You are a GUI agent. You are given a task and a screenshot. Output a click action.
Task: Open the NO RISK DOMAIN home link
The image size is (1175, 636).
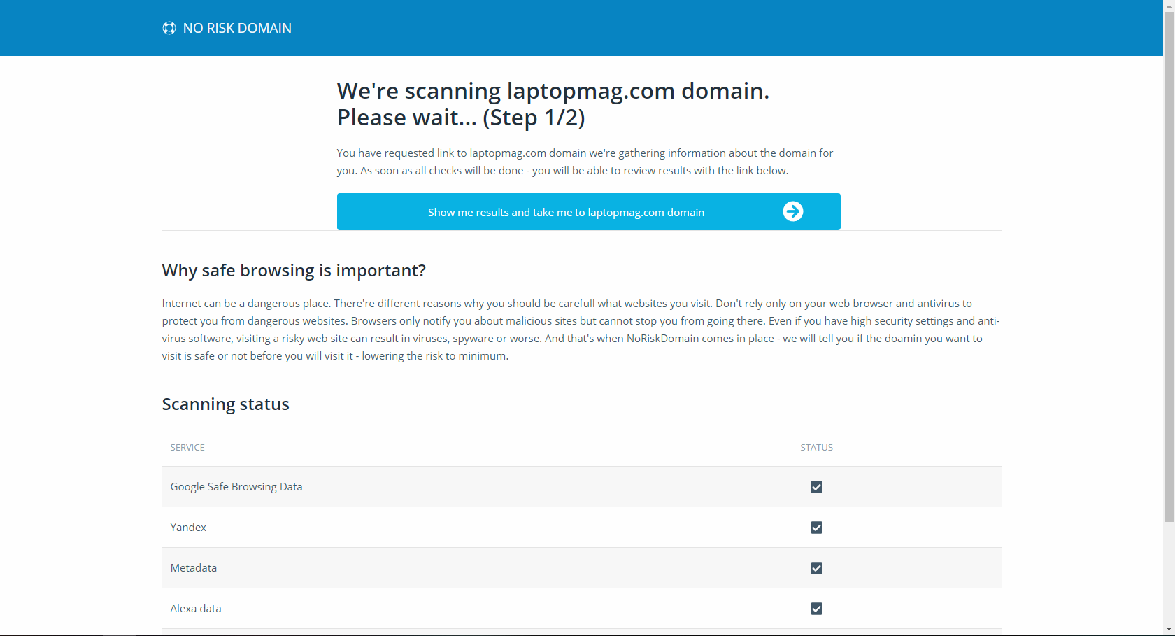[227, 28]
